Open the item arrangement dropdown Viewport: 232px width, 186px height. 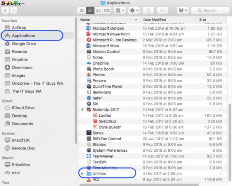tap(120, 10)
